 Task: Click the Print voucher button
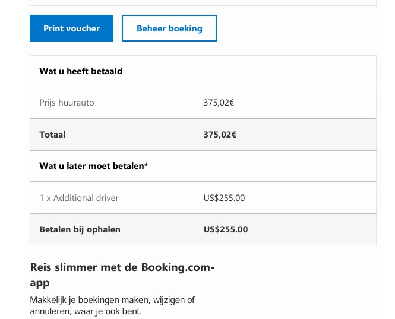coord(71,28)
